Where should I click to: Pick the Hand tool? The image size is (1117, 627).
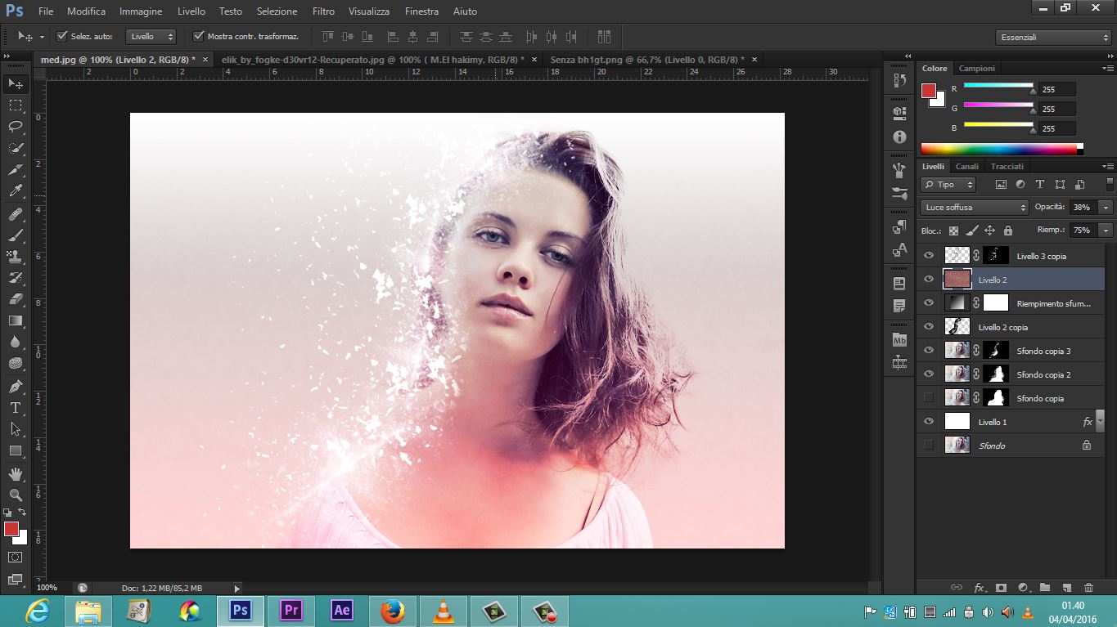[x=16, y=474]
